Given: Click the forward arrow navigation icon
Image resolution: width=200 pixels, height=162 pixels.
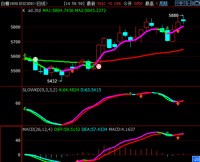Looking at the screenshot, I should [x=184, y=3].
